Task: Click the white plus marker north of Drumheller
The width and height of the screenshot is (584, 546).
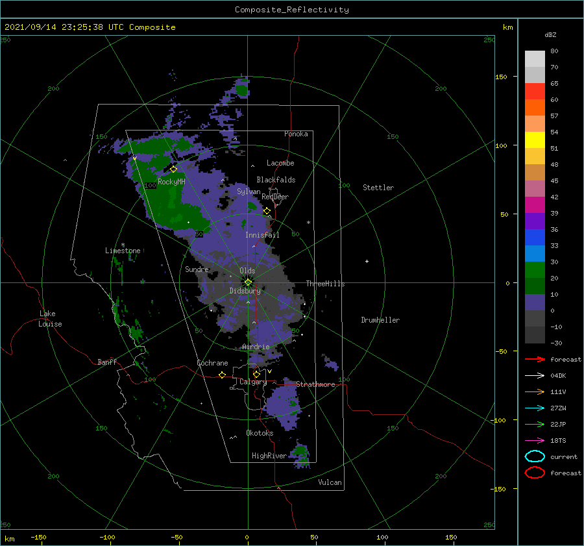Action: point(367,261)
